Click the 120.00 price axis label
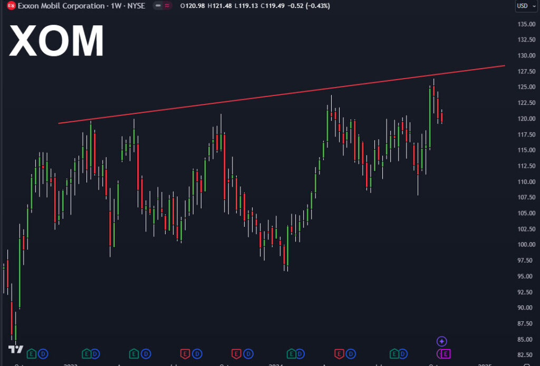This screenshot has width=540, height=366. click(x=527, y=119)
